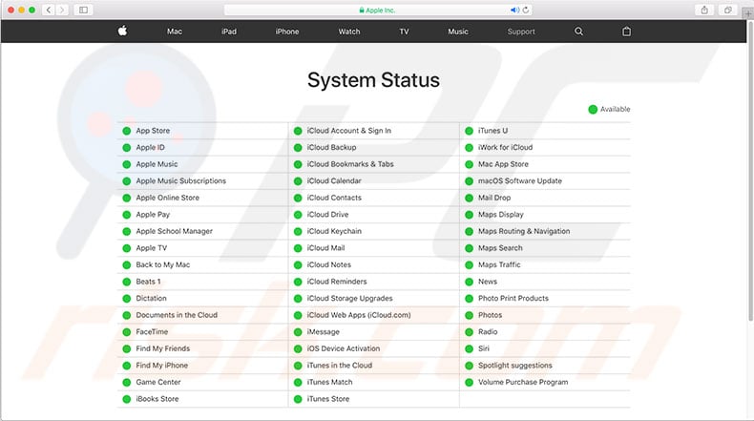The width and height of the screenshot is (754, 421).
Task: Click the green status dot beside iTunes U
Action: point(469,131)
